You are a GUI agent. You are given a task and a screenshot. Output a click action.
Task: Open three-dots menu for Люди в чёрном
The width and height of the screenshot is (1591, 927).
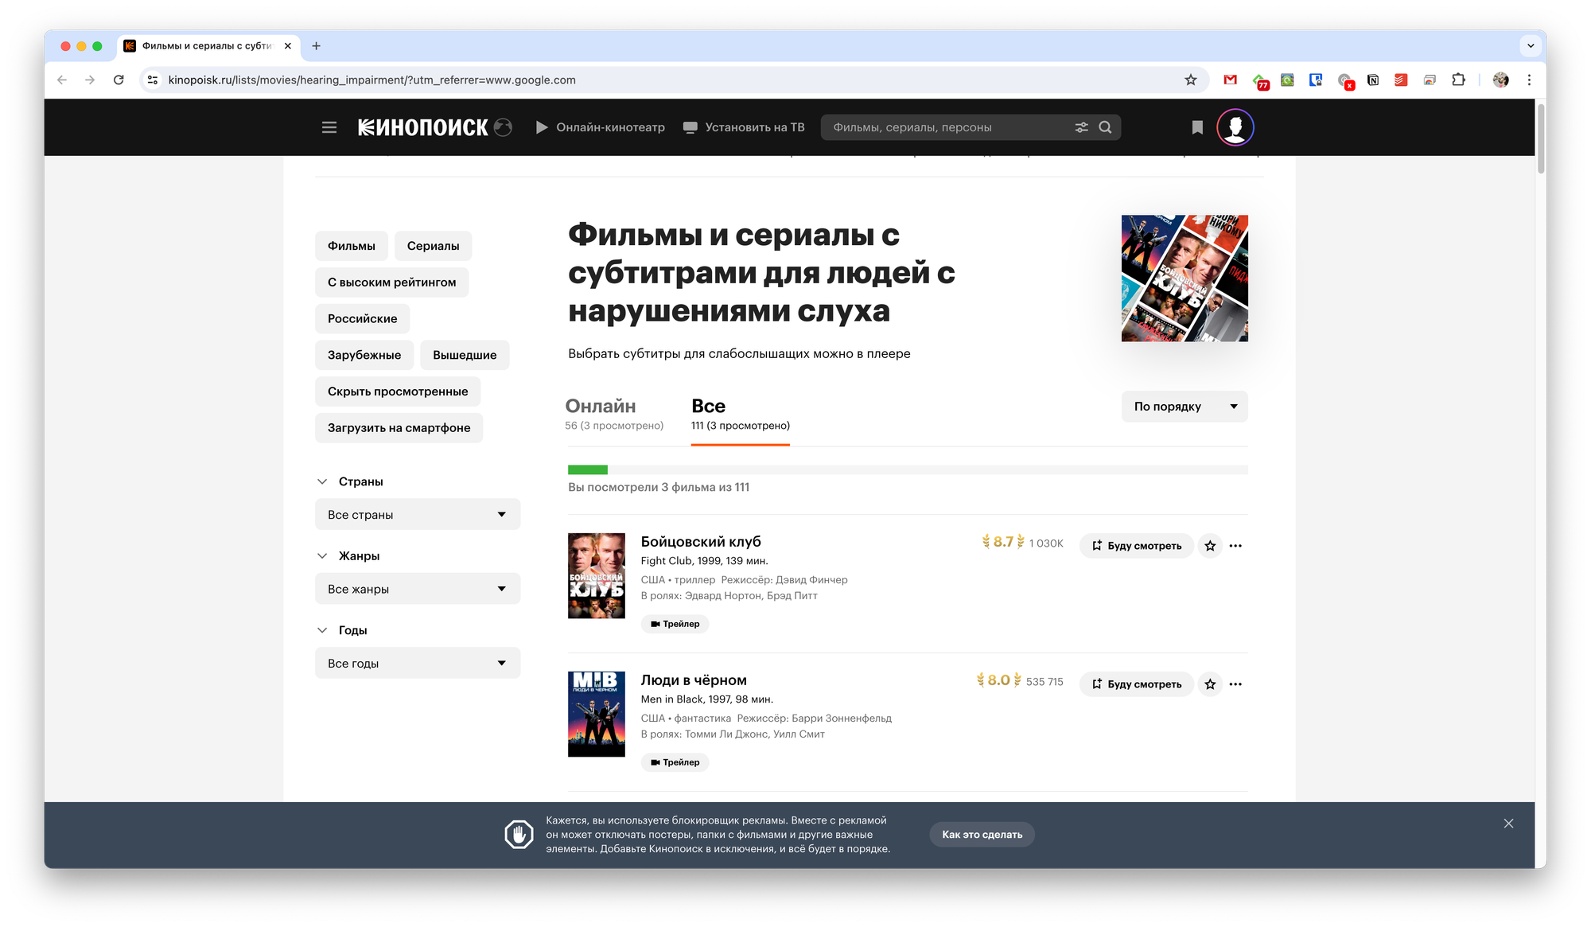click(1235, 684)
